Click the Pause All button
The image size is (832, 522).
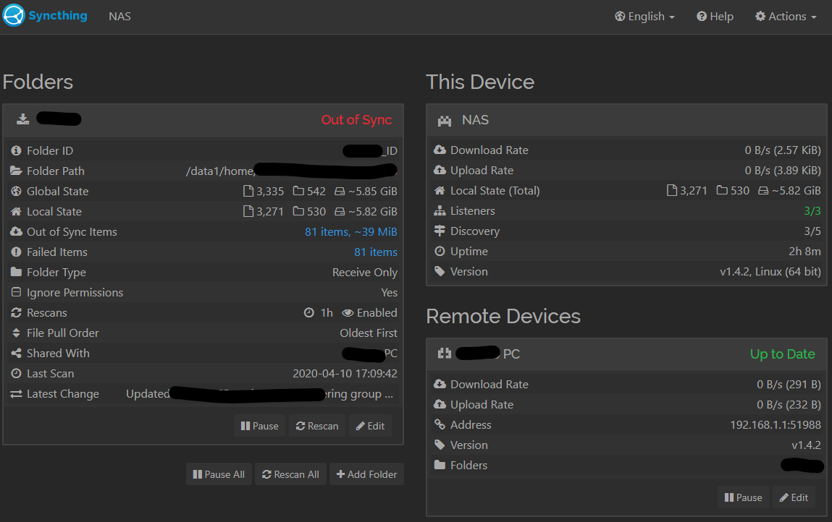(x=219, y=474)
